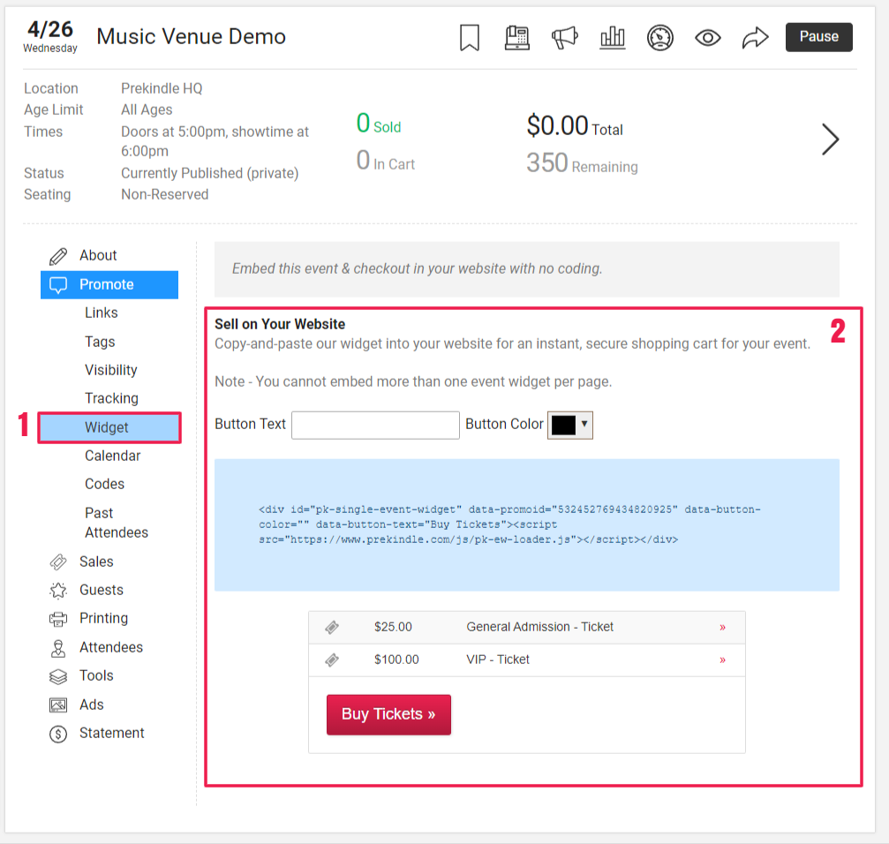The image size is (889, 844).
Task: Click the dashboard gauge icon
Action: click(x=660, y=38)
